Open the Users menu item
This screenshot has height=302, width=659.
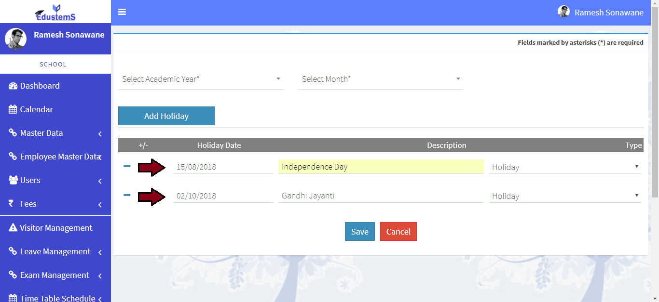[x=30, y=181]
